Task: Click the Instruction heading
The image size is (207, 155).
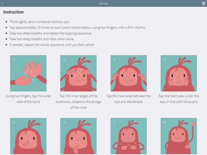Action: point(13,12)
